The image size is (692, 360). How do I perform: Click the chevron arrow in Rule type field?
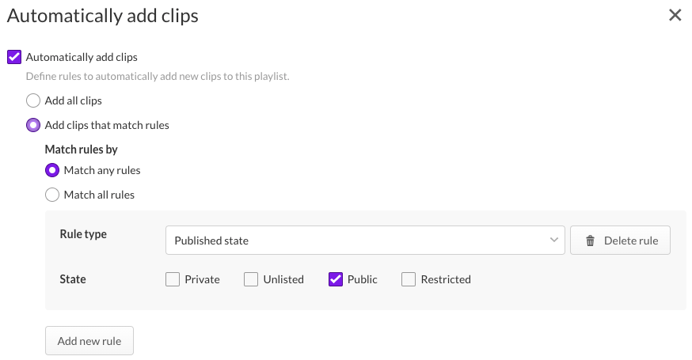(553, 241)
